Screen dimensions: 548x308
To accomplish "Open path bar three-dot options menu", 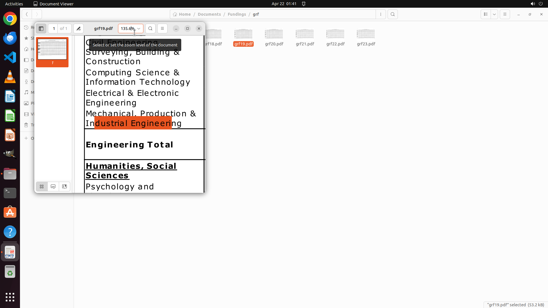I will pyautogui.click(x=381, y=14).
